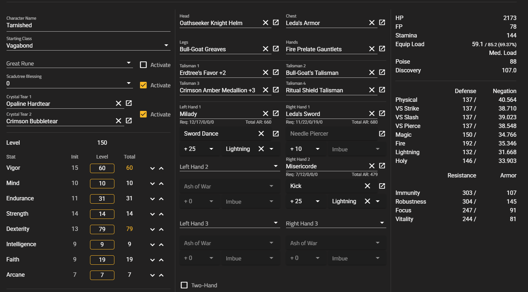Open the Starting Class dropdown
Screen dimensions: 528x292
click(166, 45)
